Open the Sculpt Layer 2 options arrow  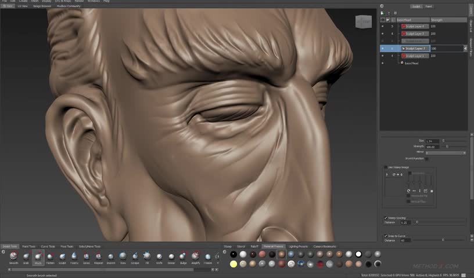tap(465, 49)
